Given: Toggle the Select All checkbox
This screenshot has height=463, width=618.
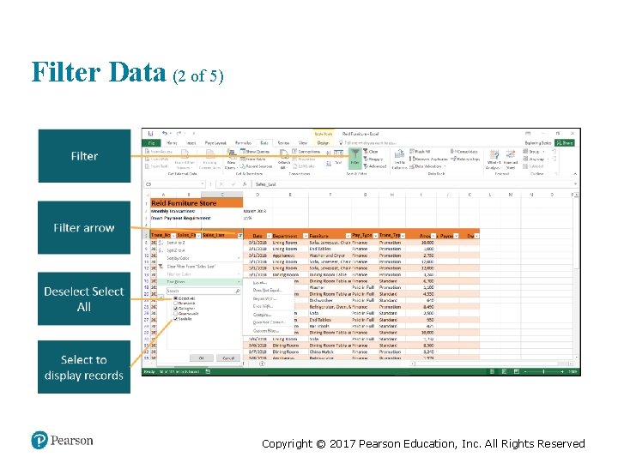Looking at the screenshot, I should (176, 299).
